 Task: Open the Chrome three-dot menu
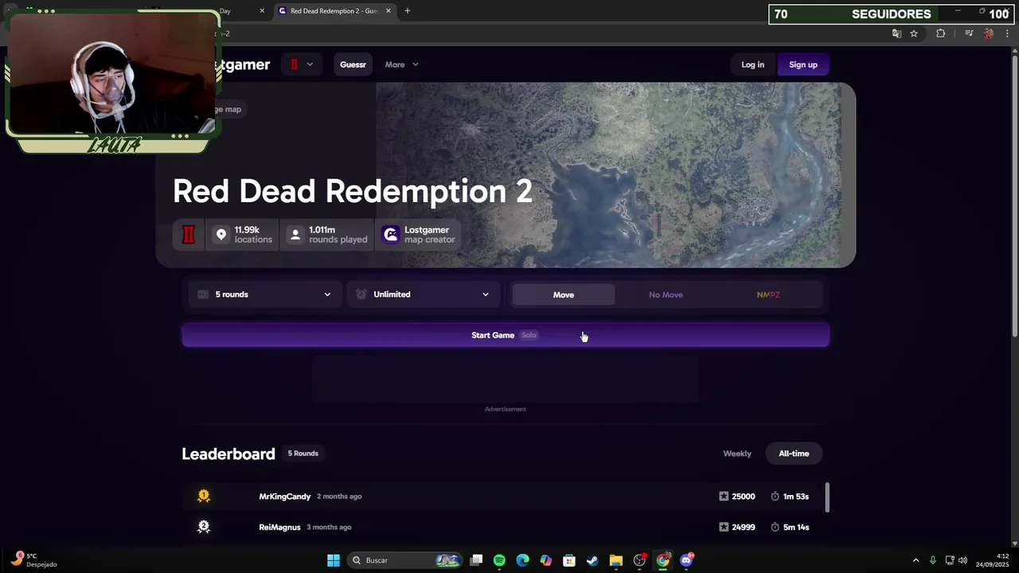coord(1007,33)
